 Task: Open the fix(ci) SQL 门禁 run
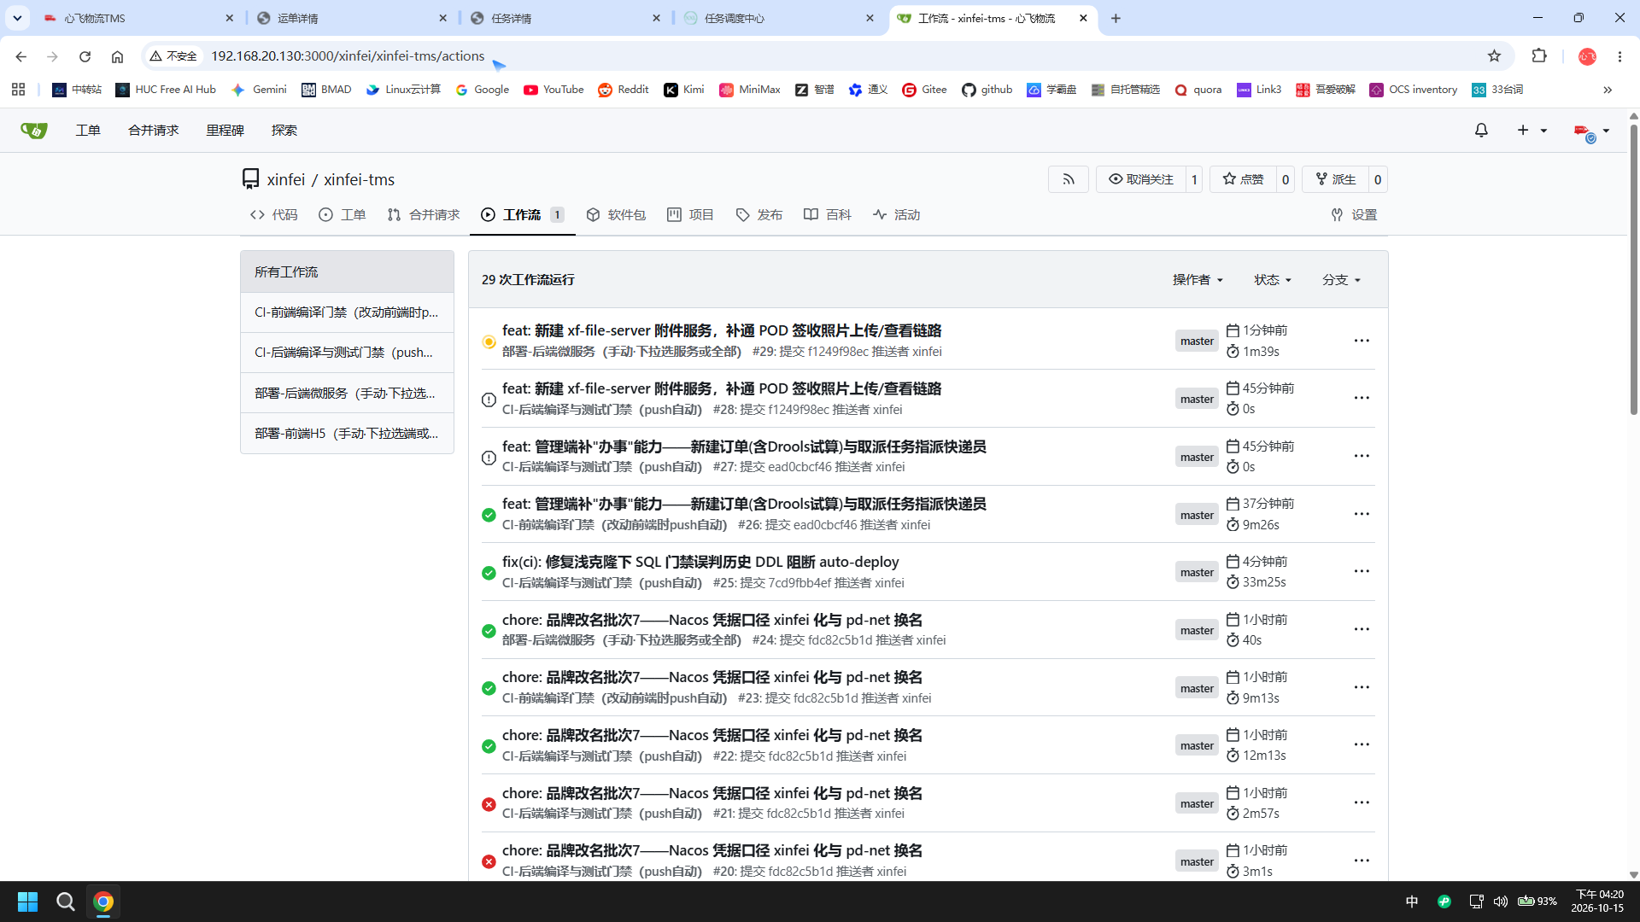(700, 562)
